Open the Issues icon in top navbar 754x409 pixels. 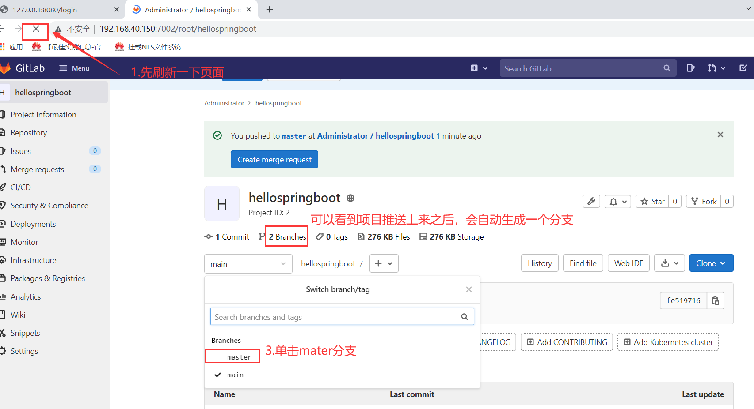690,68
